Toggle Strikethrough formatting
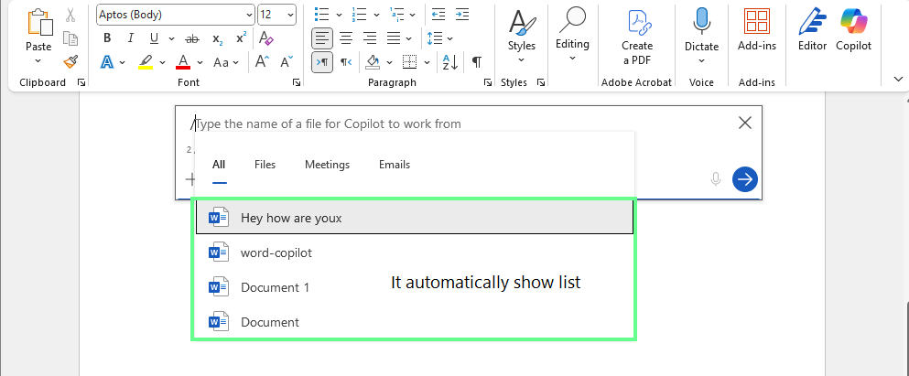 (191, 38)
